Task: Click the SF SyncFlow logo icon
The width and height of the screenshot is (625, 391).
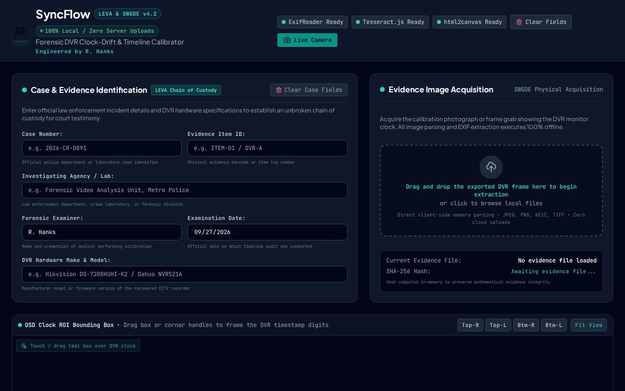Action: pyautogui.click(x=21, y=31)
